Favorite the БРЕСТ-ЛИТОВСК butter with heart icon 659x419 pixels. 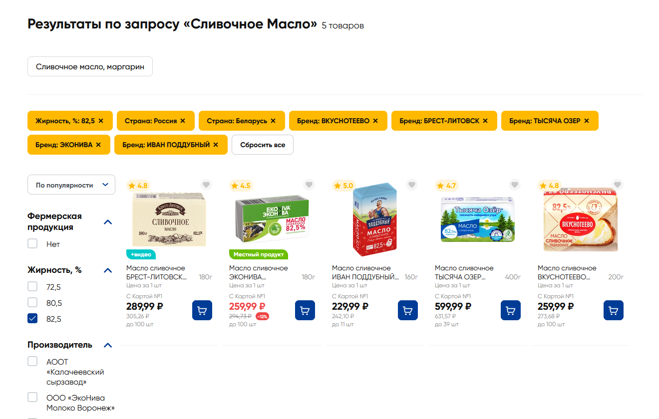coord(206,185)
